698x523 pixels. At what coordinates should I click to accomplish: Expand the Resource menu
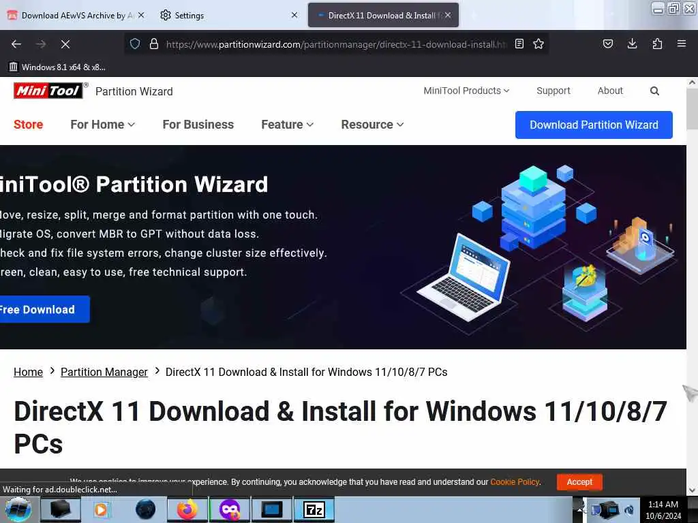click(372, 125)
